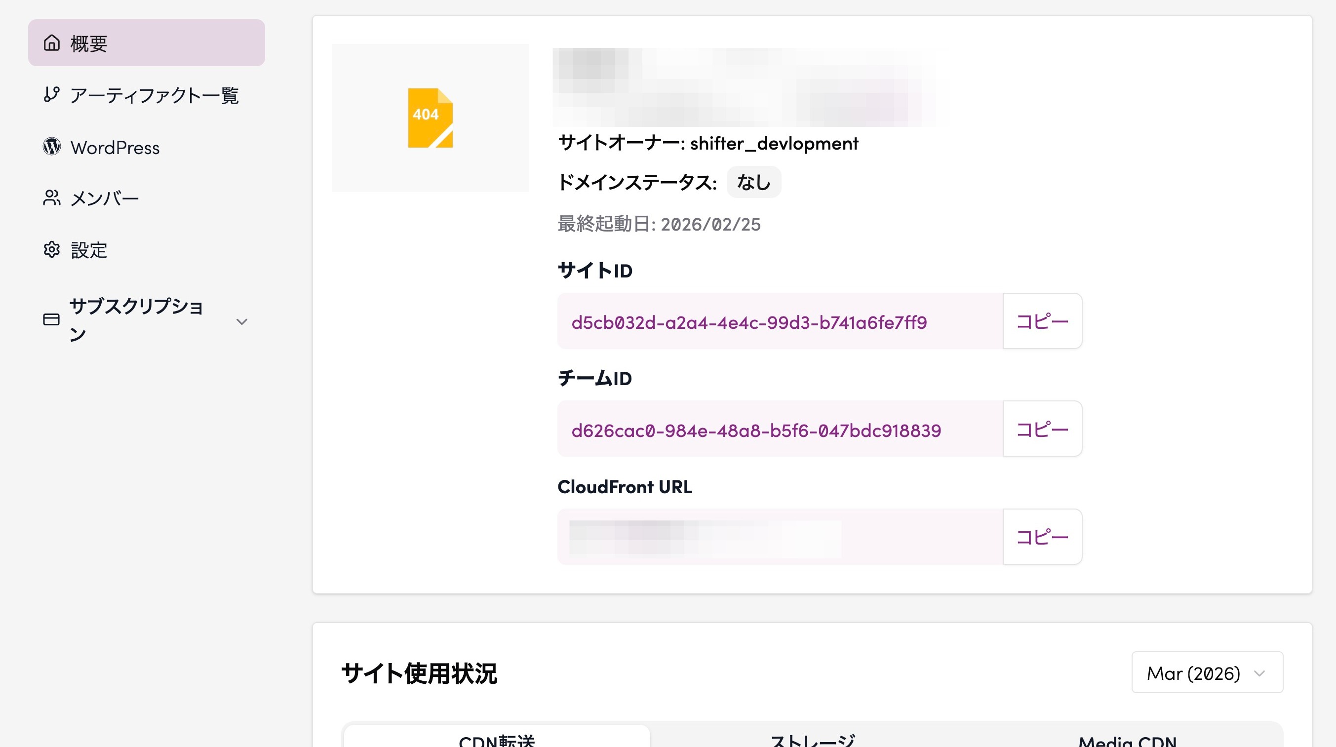Viewport: 1336px width, 747px height.
Task: Open the WordPress sidebar item
Action: click(115, 148)
